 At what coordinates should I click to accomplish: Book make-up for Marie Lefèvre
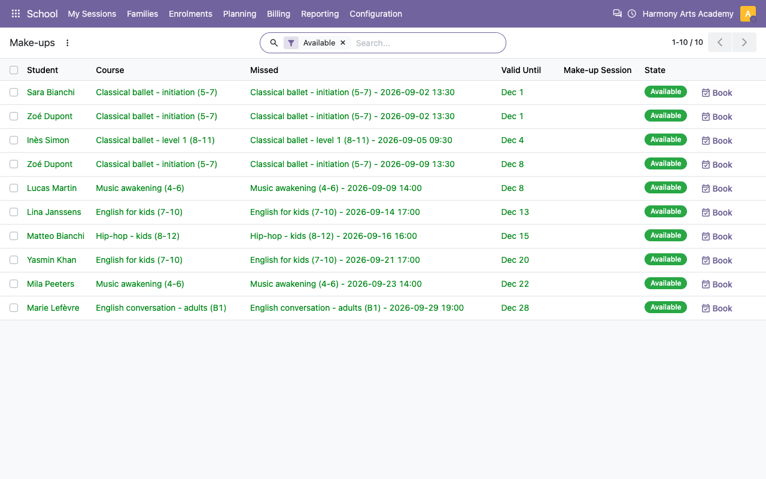pos(717,308)
